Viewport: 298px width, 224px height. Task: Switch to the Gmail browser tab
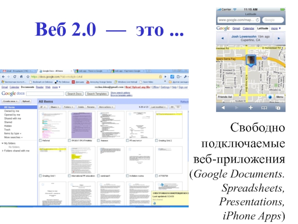tap(18, 71)
